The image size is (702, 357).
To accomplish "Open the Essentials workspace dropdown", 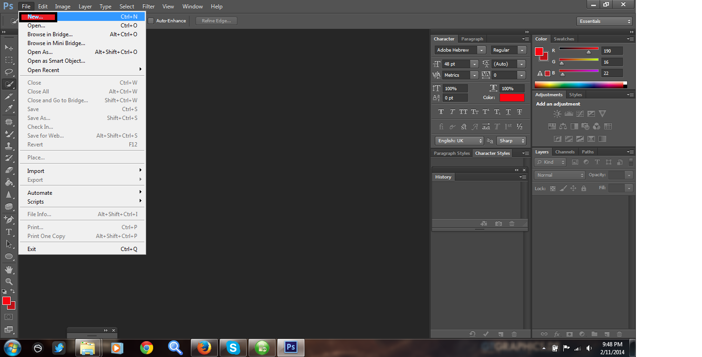I will (x=604, y=21).
